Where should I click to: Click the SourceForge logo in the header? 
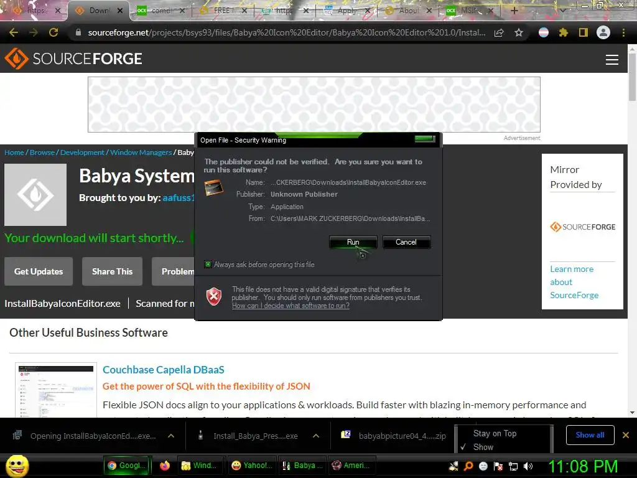pos(73,59)
